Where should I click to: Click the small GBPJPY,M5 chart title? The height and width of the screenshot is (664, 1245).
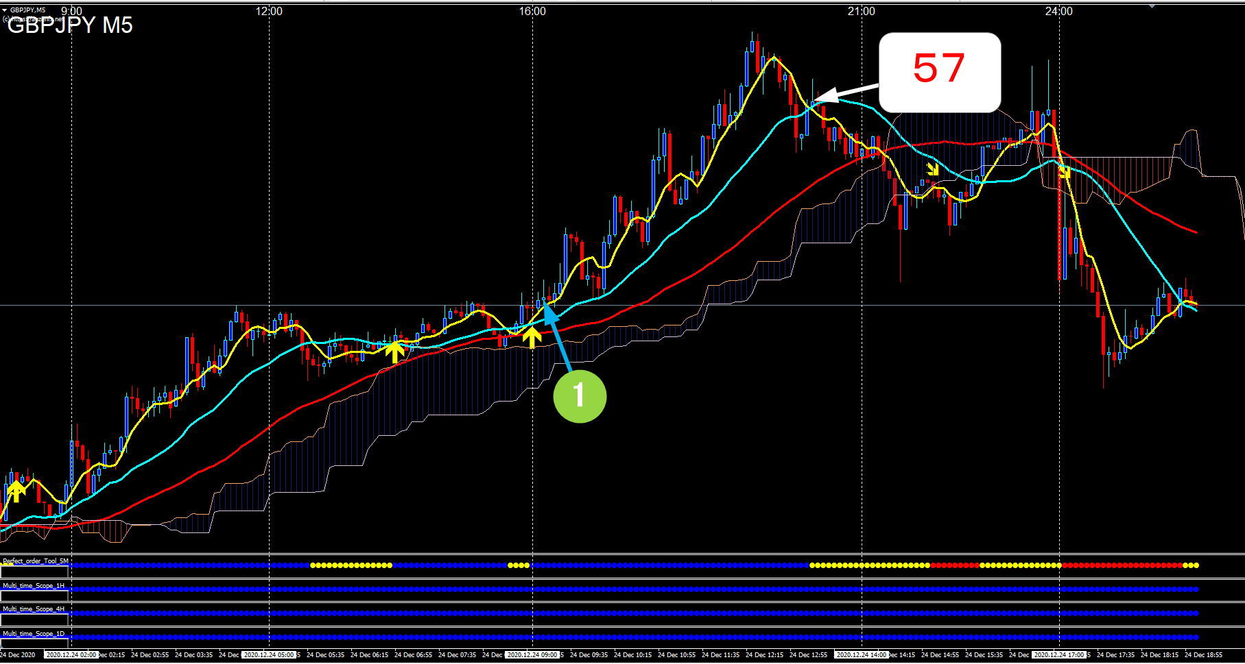(x=27, y=10)
